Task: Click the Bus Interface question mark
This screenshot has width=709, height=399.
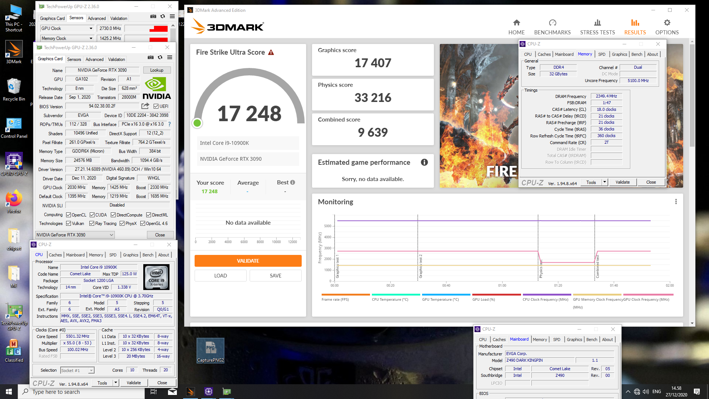Action: pyautogui.click(x=169, y=124)
